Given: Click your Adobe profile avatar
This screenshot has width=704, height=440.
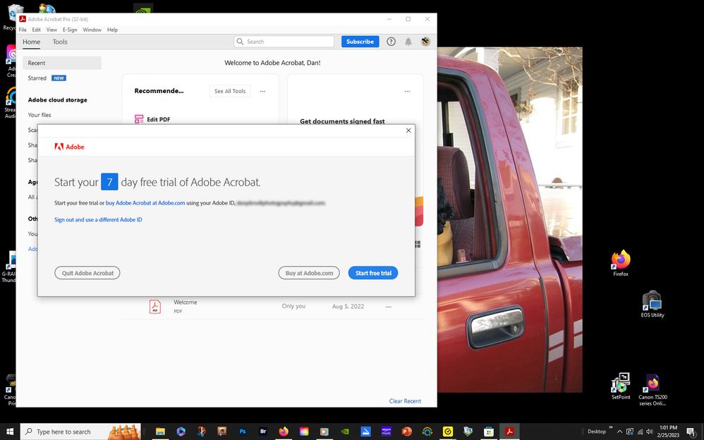Looking at the screenshot, I should (425, 42).
